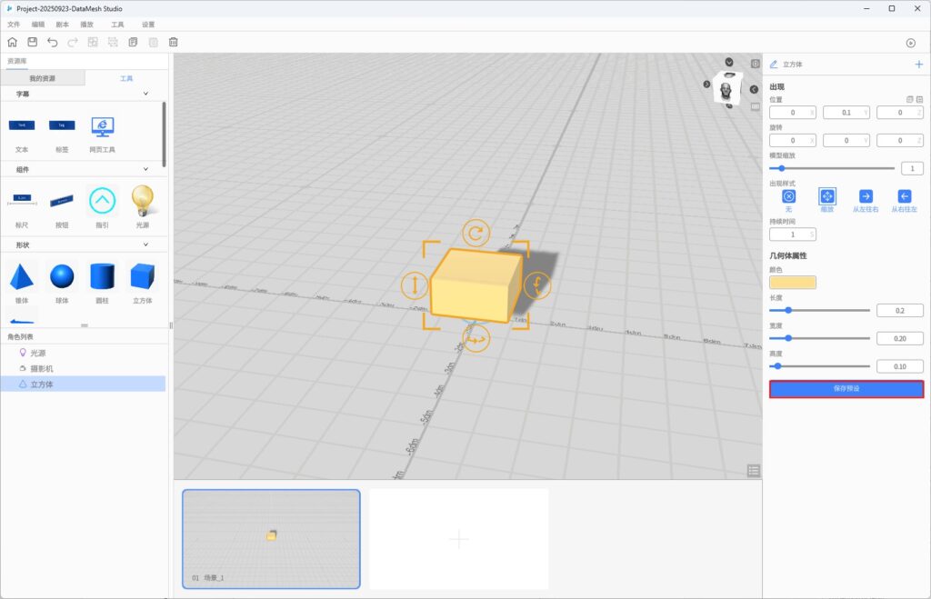Image resolution: width=931 pixels, height=599 pixels.
Task: Open the 文件 menu
Action: [x=14, y=25]
